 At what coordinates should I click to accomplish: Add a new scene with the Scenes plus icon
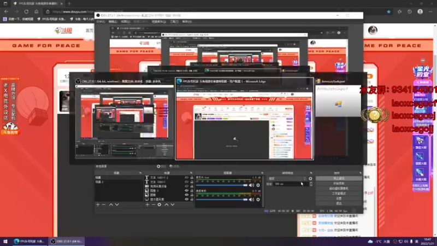coord(98,204)
